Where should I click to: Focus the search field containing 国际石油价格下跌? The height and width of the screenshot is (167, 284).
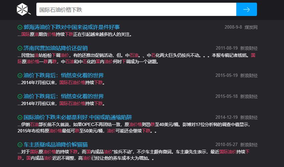tap(136, 9)
